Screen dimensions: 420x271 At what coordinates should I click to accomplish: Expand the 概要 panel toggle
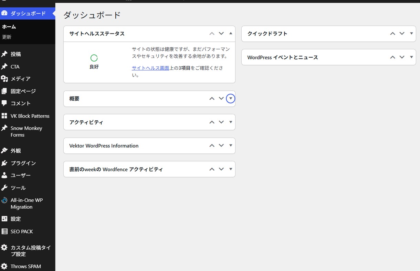pos(231,99)
